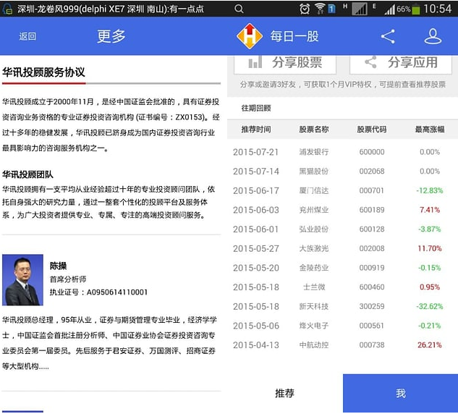Tap the lock notification icon
The width and height of the screenshot is (458, 414).
pos(7,9)
